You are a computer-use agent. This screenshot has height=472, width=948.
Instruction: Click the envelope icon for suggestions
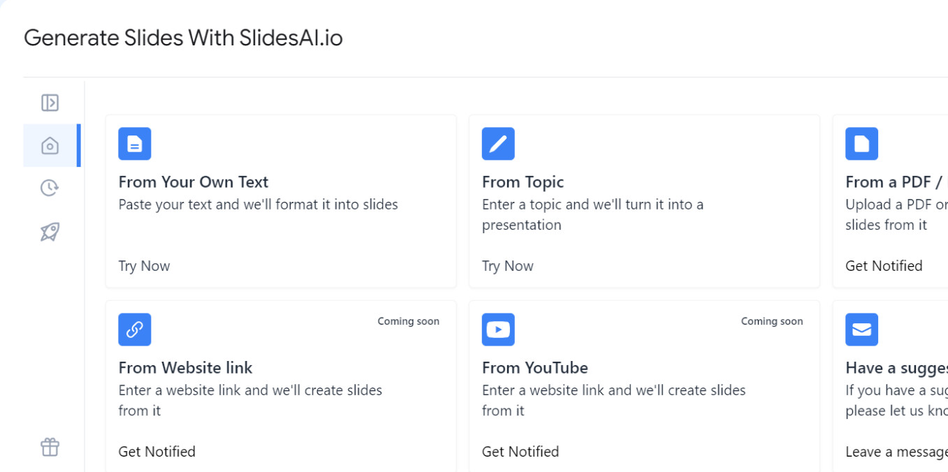(x=861, y=330)
